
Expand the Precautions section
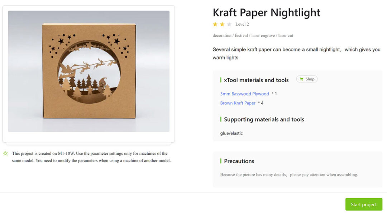[x=239, y=161]
